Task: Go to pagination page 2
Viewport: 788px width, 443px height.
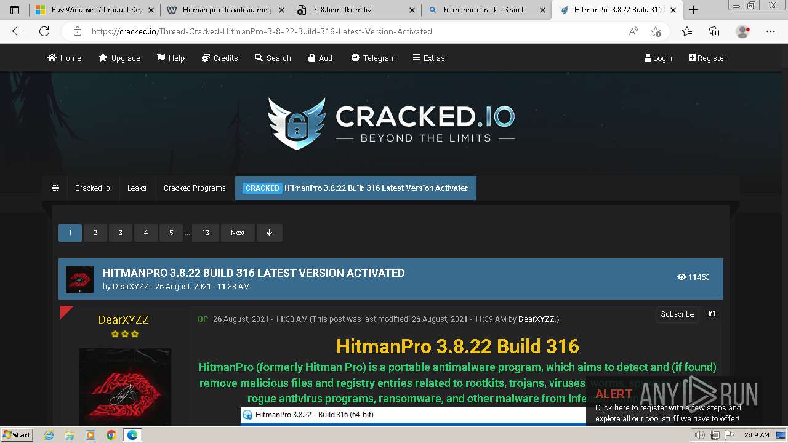Action: click(x=95, y=233)
